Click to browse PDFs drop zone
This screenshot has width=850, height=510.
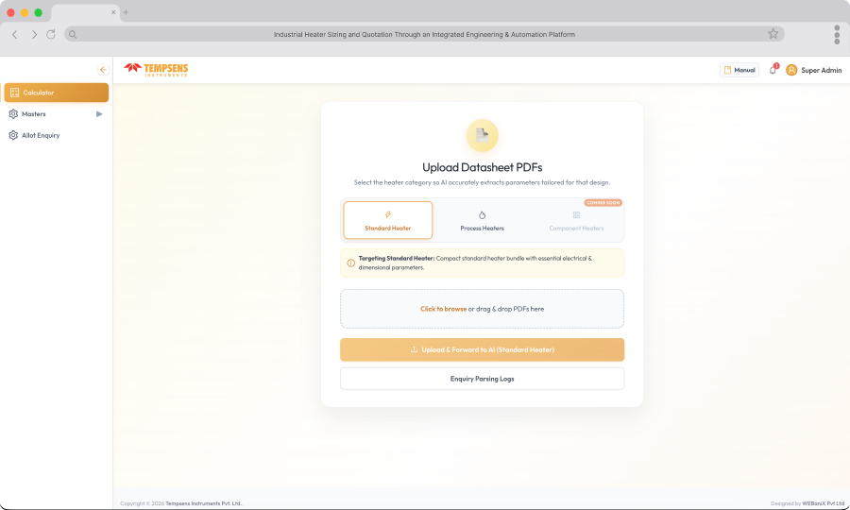pos(482,309)
